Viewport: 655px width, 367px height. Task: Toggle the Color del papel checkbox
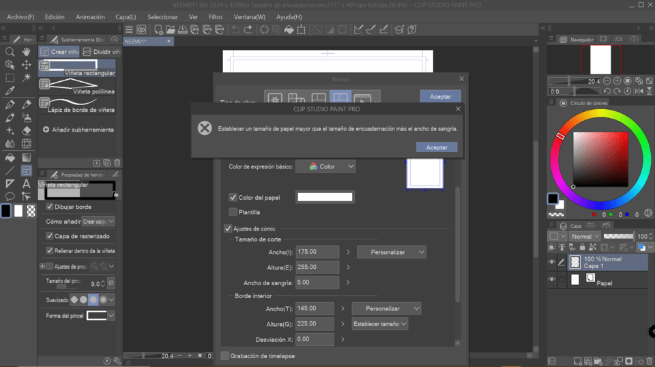233,198
